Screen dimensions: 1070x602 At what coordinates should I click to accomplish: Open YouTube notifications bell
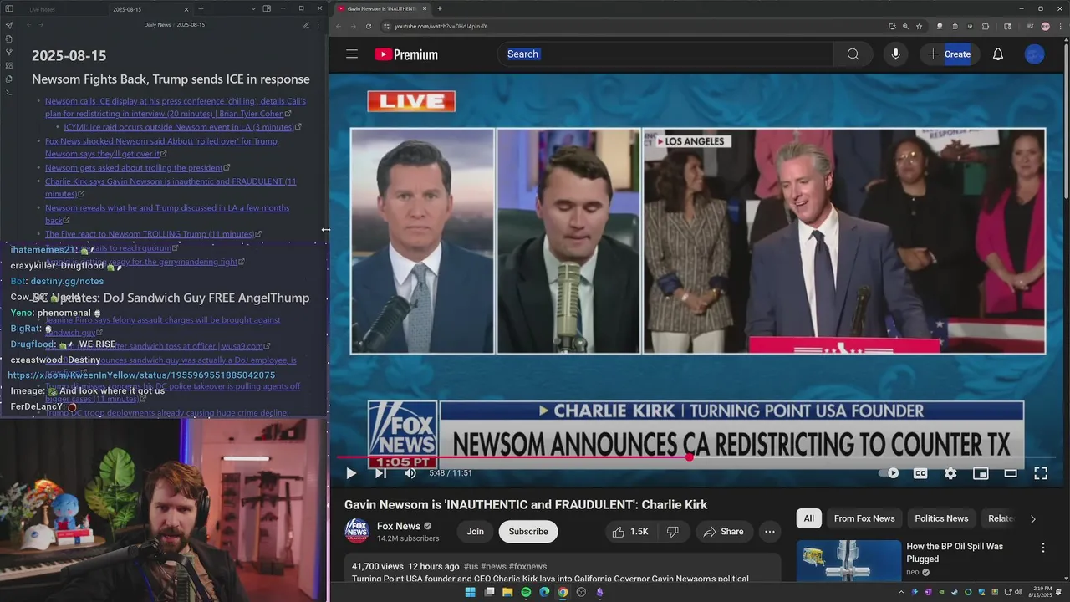click(998, 54)
